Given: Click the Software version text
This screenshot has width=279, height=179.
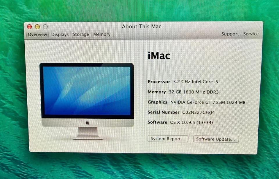Looking at the screenshot, I should click(180, 122).
